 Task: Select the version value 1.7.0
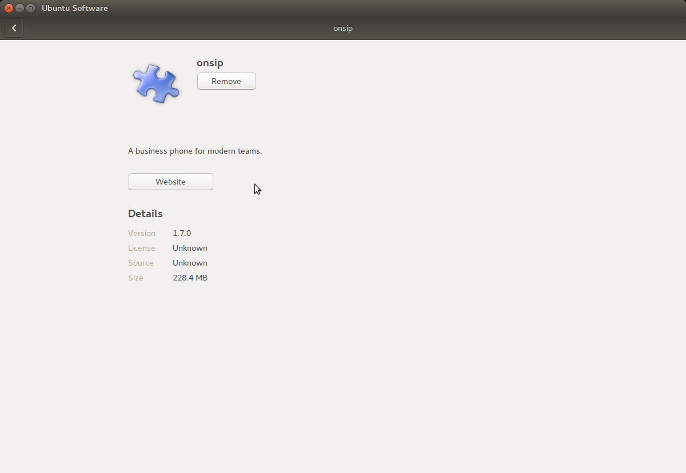point(182,233)
